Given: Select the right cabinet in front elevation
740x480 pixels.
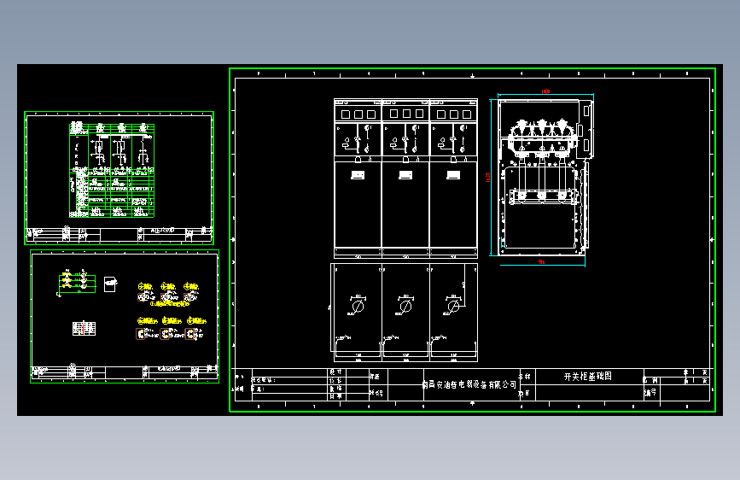Looking at the screenshot, I should tap(453, 179).
